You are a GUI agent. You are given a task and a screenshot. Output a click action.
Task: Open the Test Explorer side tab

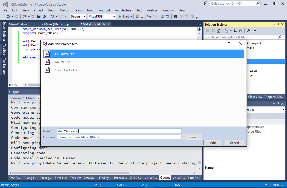pyautogui.click(x=4, y=66)
